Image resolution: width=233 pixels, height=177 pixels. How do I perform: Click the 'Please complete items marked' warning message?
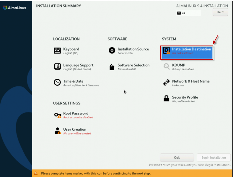click(96, 173)
